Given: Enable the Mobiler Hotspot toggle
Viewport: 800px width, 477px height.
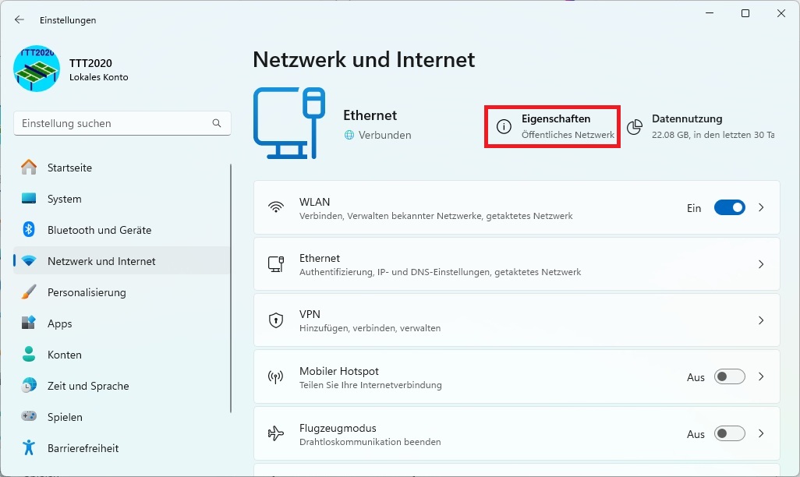Looking at the screenshot, I should point(730,377).
